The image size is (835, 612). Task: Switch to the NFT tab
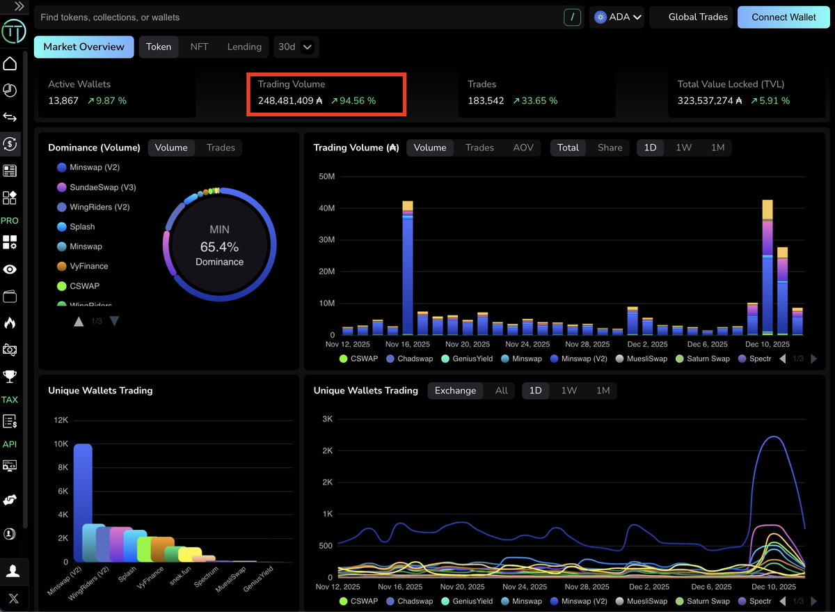[x=199, y=47]
